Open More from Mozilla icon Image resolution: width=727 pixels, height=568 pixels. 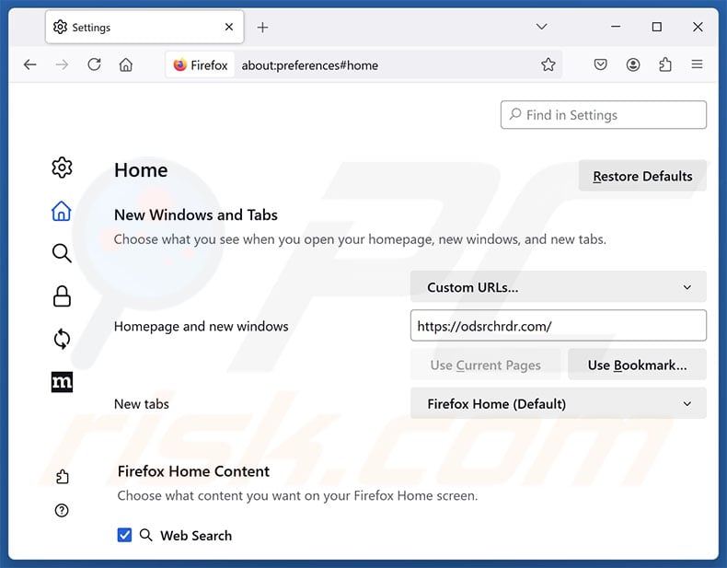click(62, 382)
